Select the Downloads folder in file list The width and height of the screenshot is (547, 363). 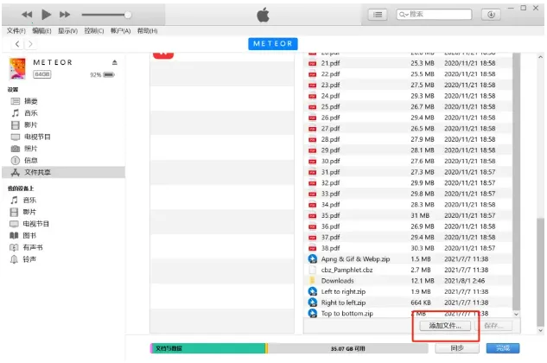click(x=337, y=280)
